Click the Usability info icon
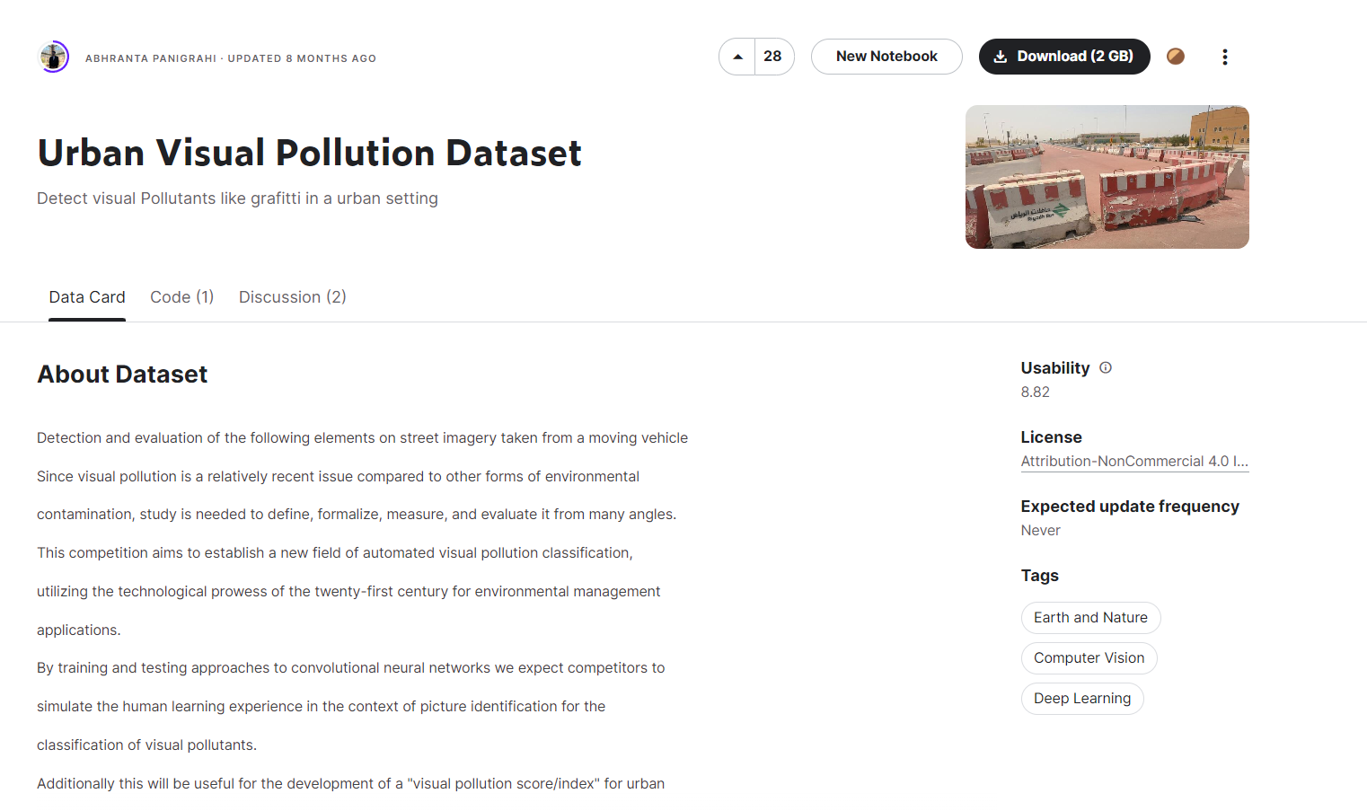 [x=1106, y=367]
